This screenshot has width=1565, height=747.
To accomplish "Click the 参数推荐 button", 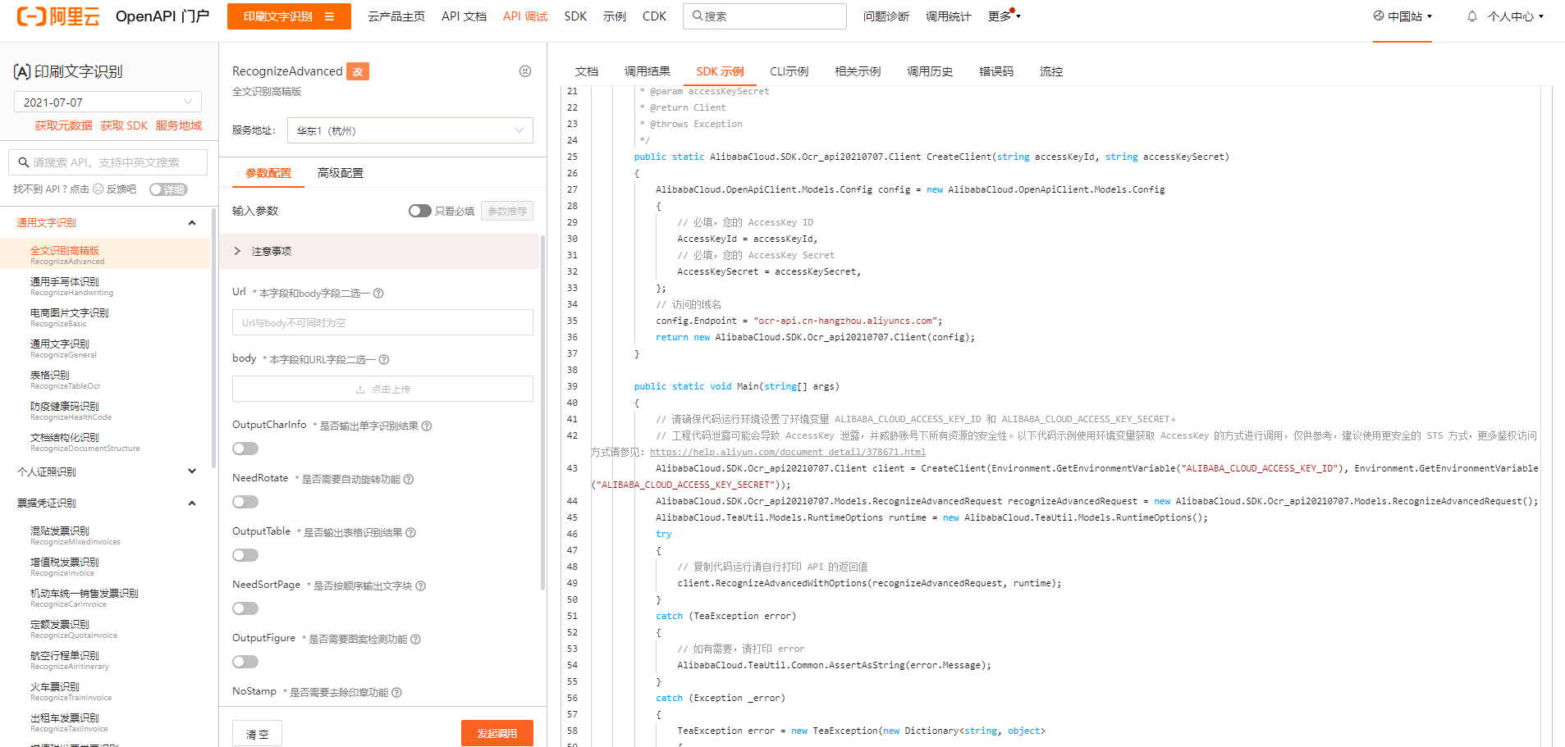I will (x=507, y=211).
